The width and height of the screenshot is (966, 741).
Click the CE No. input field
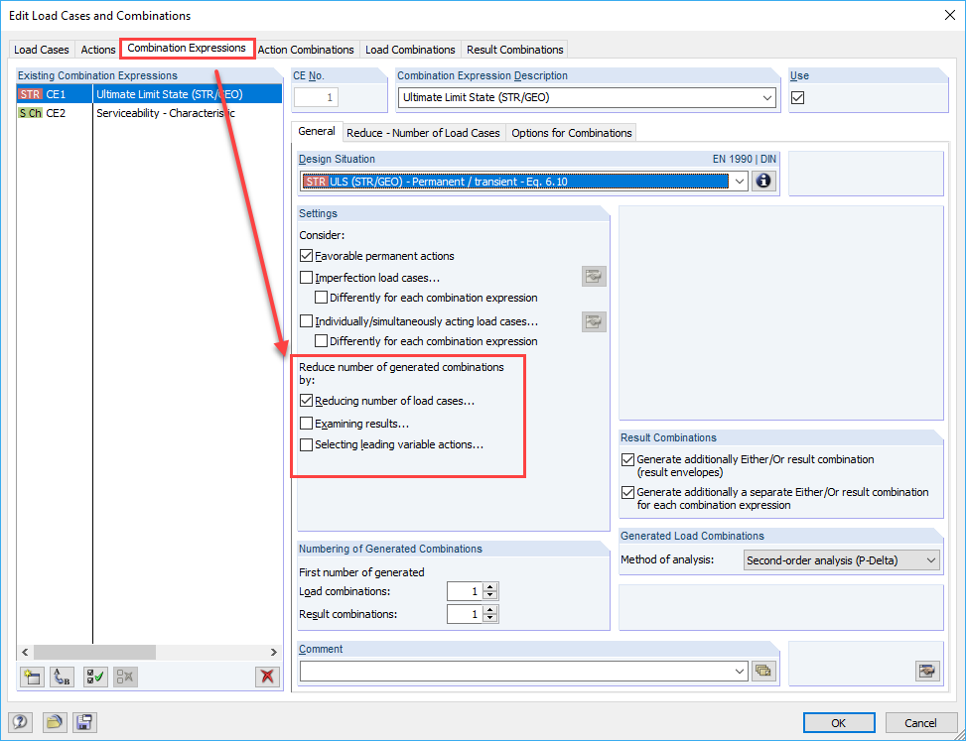(316, 97)
